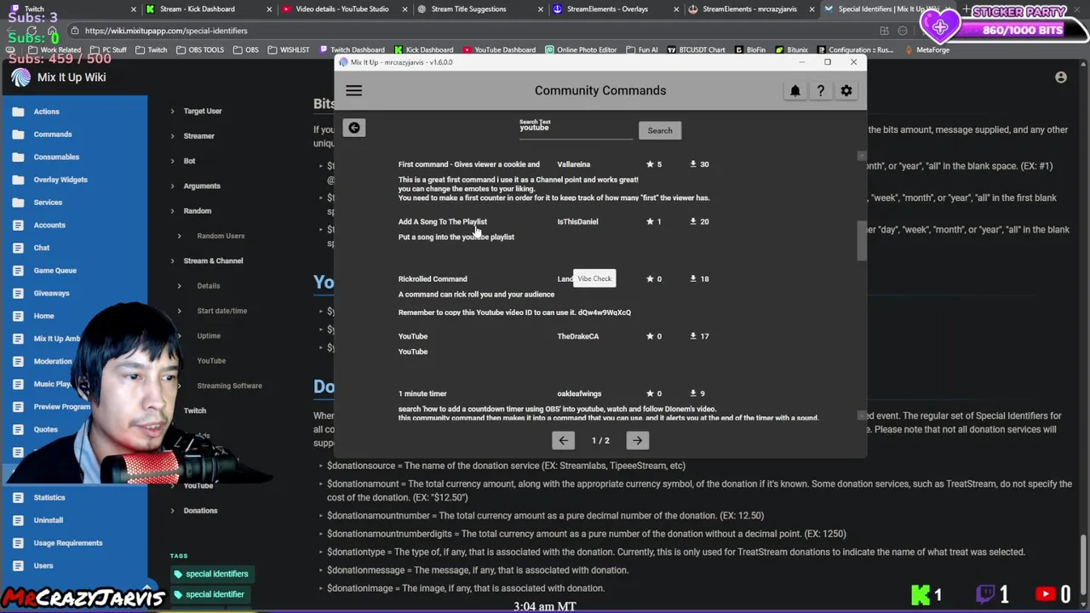Open Overlay Widgets wiki page link
The width and height of the screenshot is (1090, 613).
[60, 180]
